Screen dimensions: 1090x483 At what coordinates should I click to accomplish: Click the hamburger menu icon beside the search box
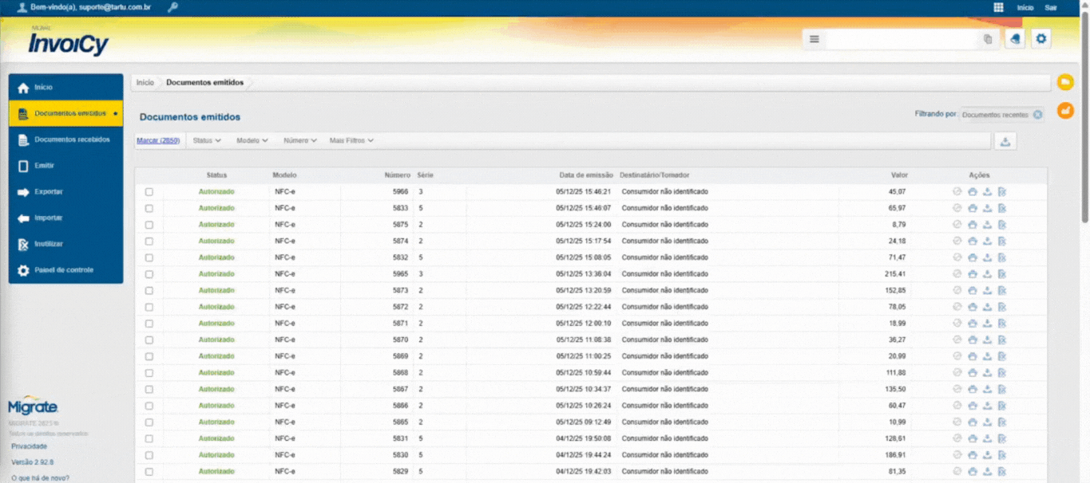coord(814,39)
